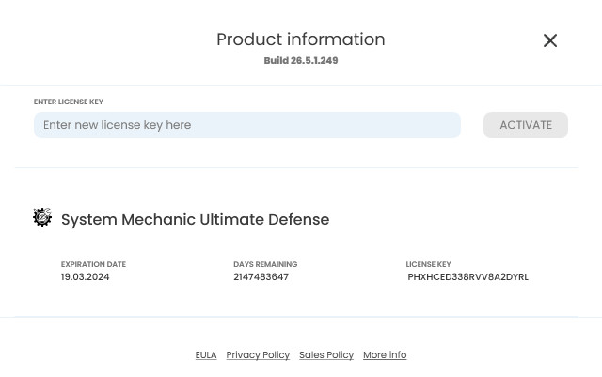Viewport: 602px width, 377px height.
Task: Click the DAYS REMAINING label
Action: coord(265,264)
